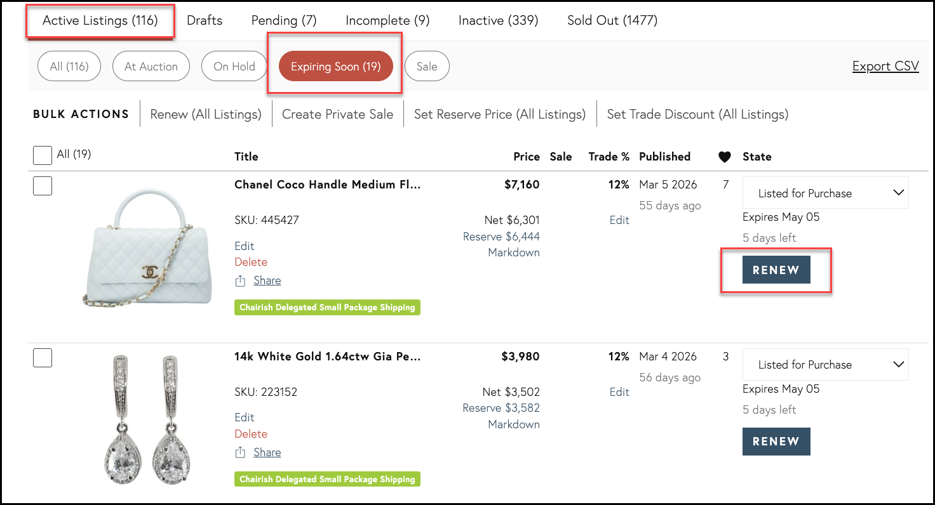Click the Trade % column header
Viewport: 935px width, 505px height.
pyautogui.click(x=609, y=157)
